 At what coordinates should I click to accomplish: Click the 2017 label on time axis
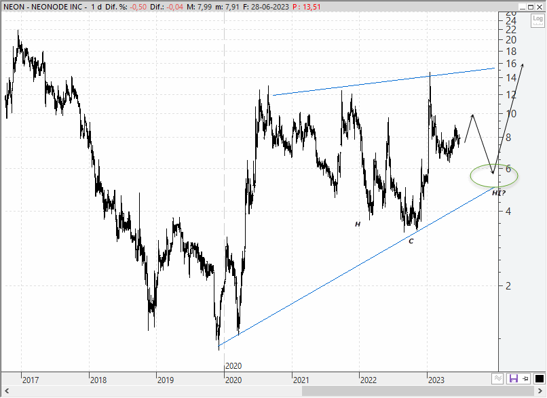tap(31, 380)
